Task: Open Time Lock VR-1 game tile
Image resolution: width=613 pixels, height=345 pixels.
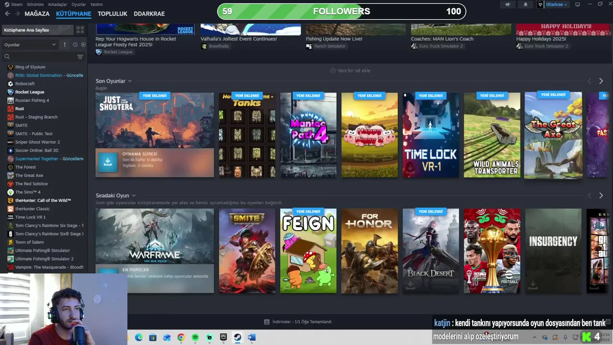Action: click(431, 135)
